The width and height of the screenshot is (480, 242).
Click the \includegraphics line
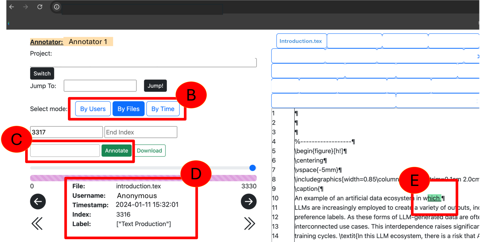(387, 179)
